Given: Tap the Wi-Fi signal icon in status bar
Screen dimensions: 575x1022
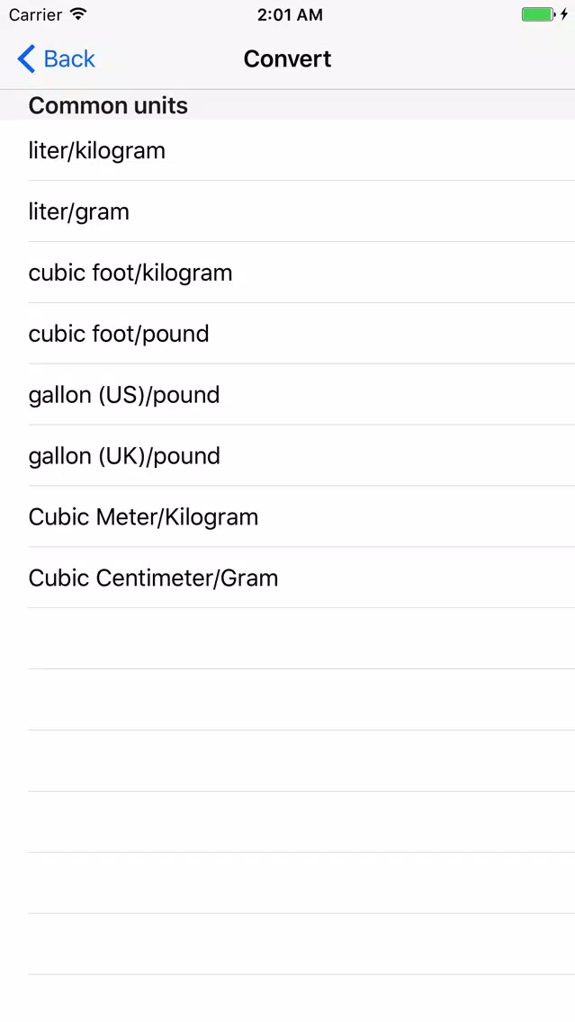Looking at the screenshot, I should coord(78,13).
